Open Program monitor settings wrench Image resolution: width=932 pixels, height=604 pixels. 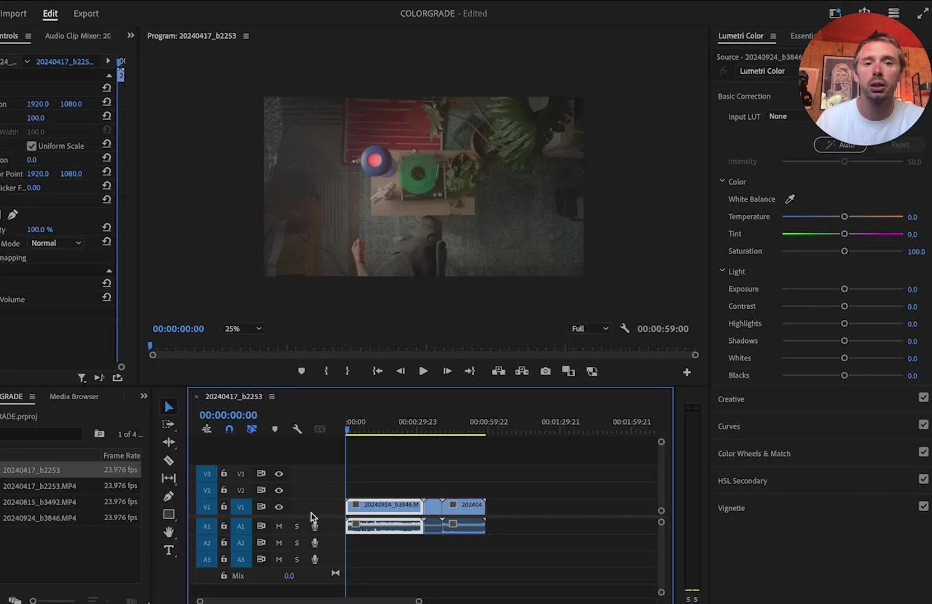point(625,328)
